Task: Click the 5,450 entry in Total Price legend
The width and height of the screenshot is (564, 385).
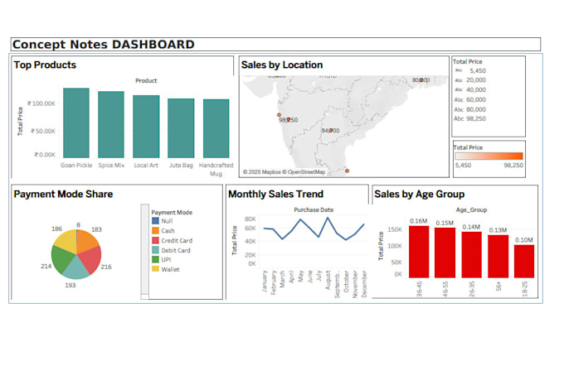Action: 470,70
